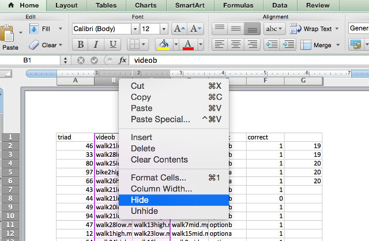Select Hide in context menu
Screen dimensions: 369x241
(174, 200)
